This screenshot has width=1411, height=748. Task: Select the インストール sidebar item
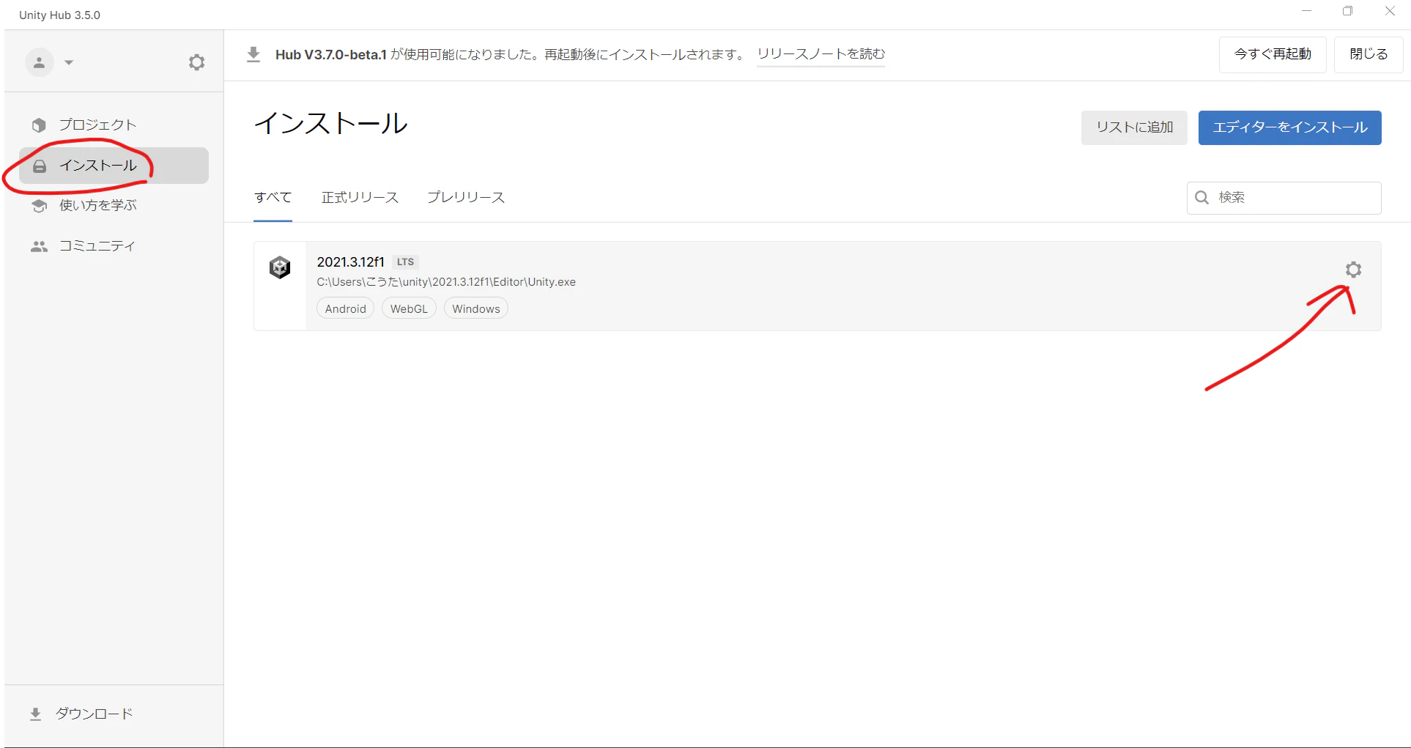114,166
